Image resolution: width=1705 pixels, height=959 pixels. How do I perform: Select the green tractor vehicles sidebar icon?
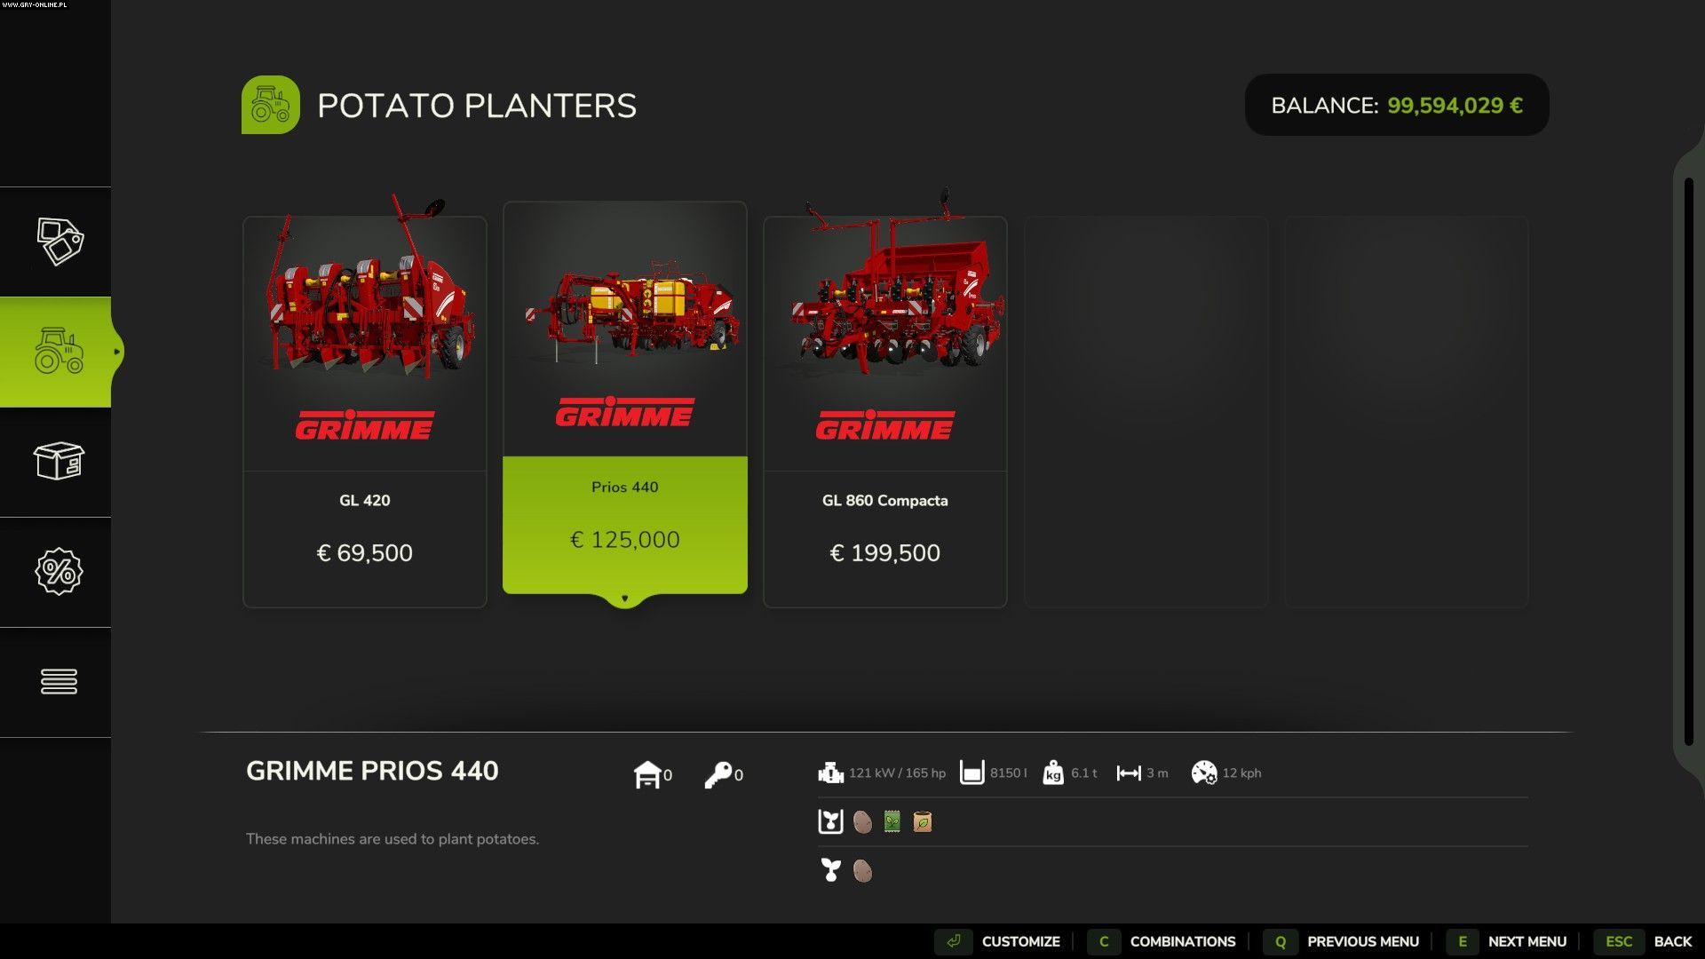pyautogui.click(x=59, y=352)
